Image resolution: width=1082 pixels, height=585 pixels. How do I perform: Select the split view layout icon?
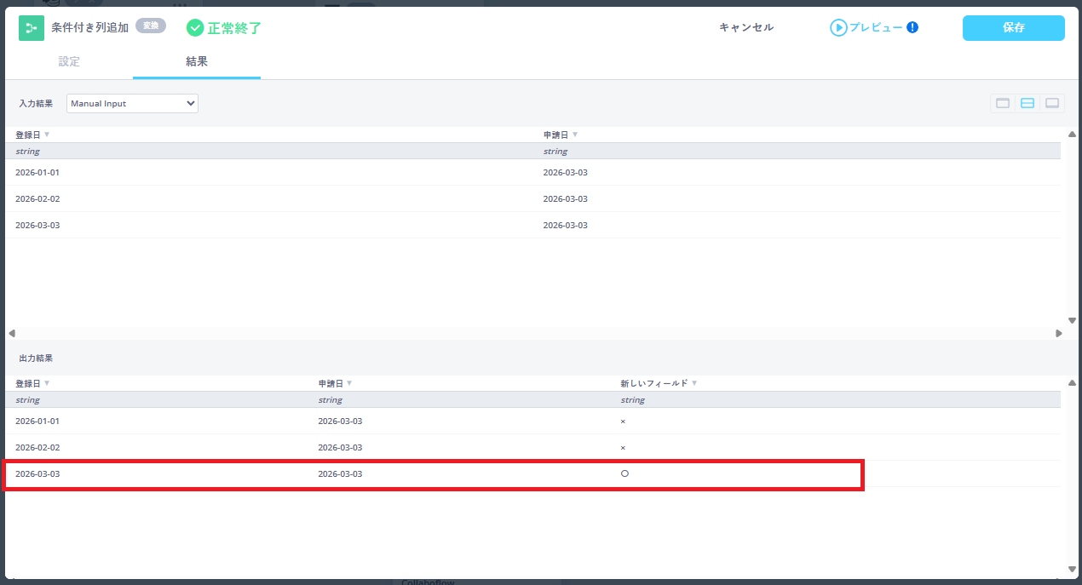click(x=1027, y=103)
